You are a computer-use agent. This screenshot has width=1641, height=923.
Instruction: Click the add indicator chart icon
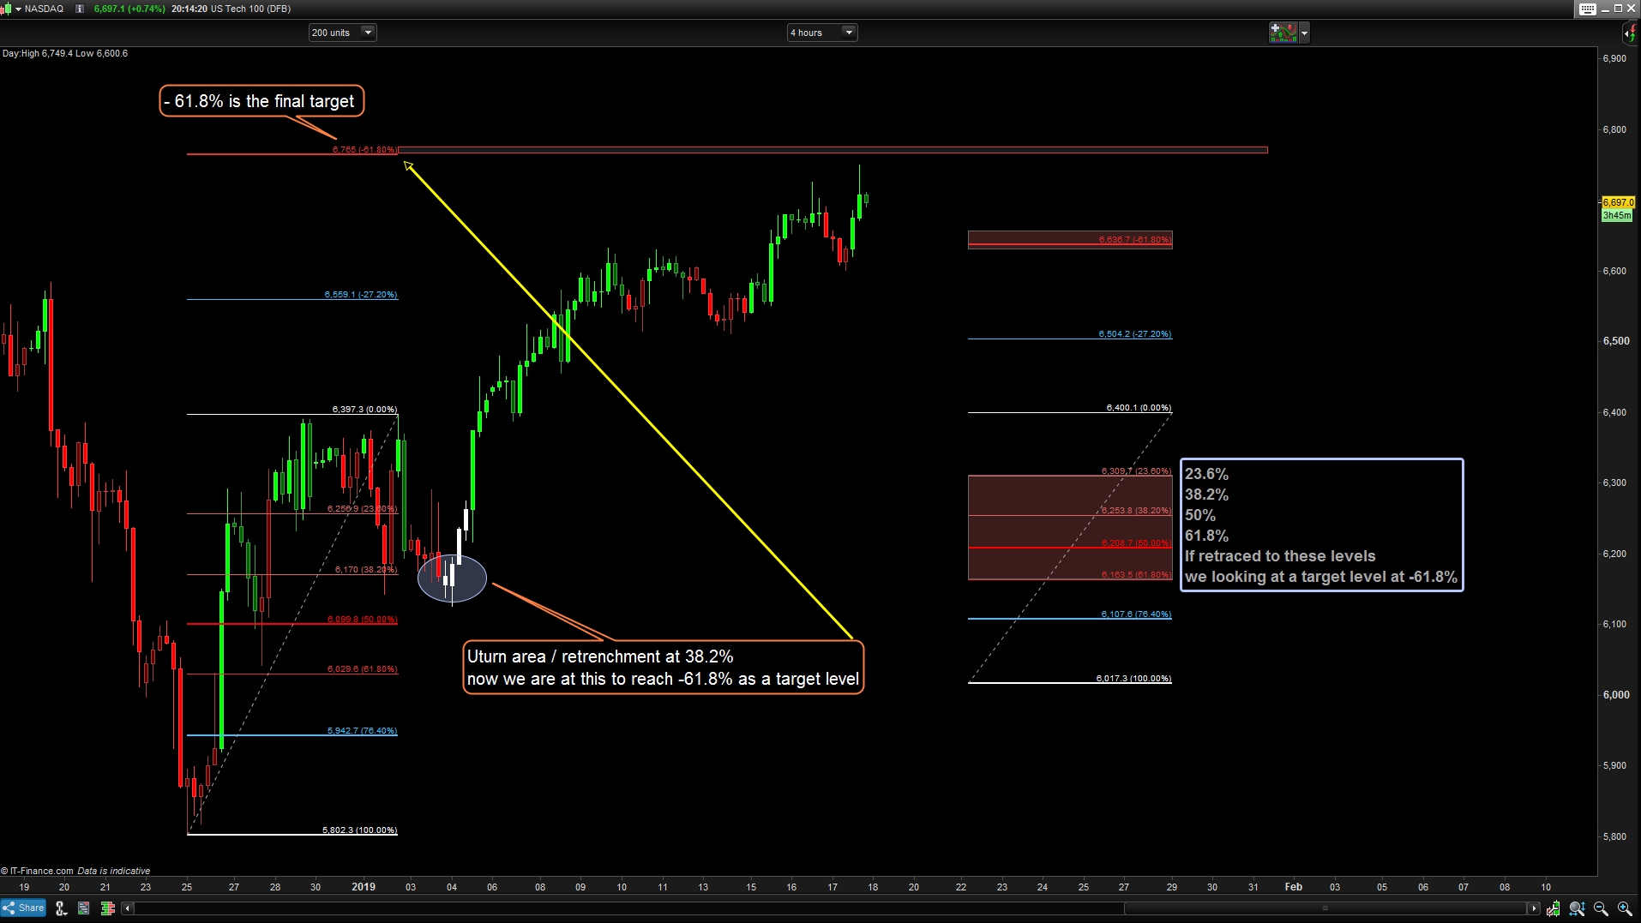pyautogui.click(x=1283, y=33)
